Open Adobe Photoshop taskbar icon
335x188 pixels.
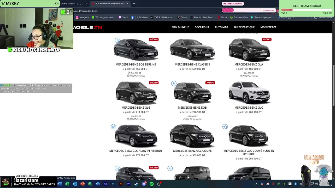point(113,184)
